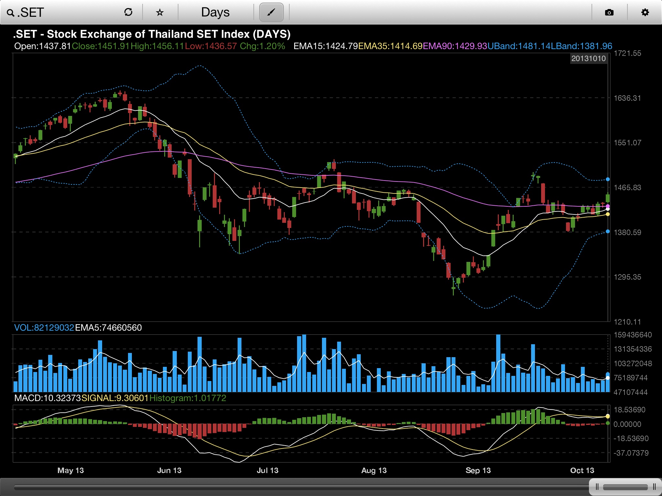Click the EMA90:1429.93 indicator label
This screenshot has height=496, width=662.
click(455, 46)
